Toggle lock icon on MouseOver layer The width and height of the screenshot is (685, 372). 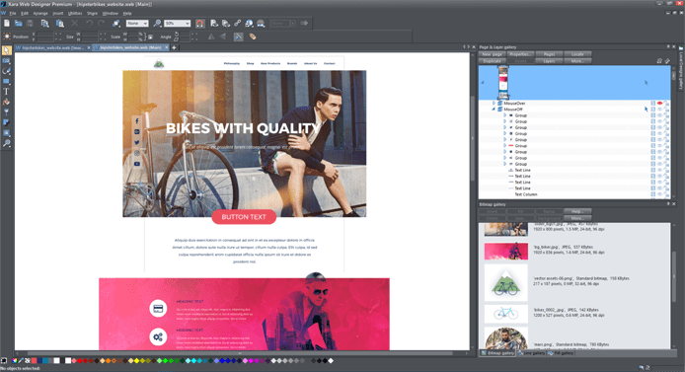(666, 104)
